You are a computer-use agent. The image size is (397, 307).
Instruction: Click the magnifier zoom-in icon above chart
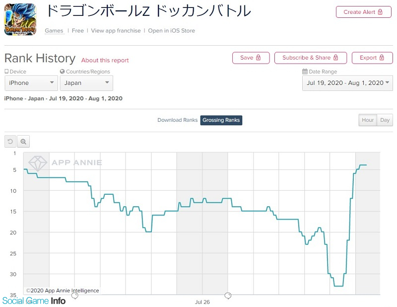[23, 142]
